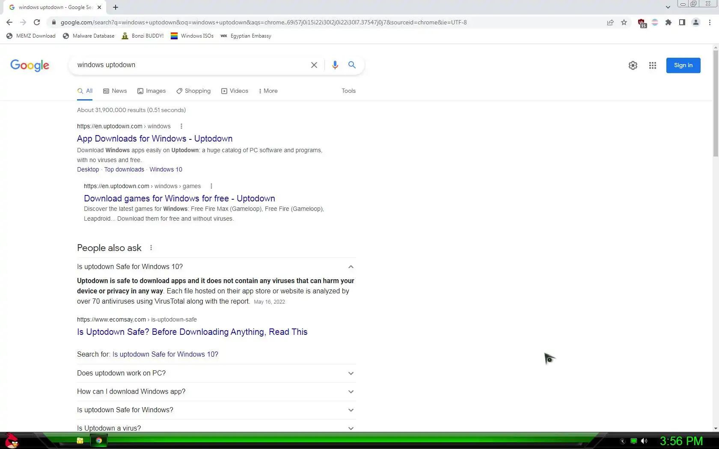
Task: Select the All results tab
Action: pos(85,91)
